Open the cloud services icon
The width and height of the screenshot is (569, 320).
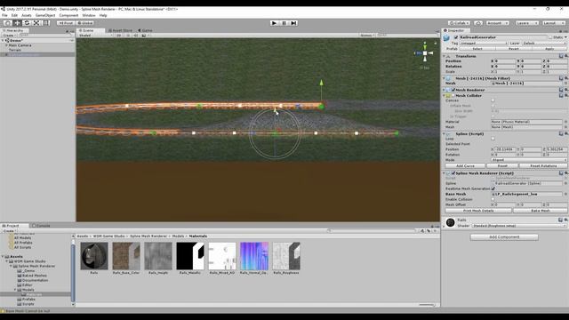pyautogui.click(x=478, y=23)
